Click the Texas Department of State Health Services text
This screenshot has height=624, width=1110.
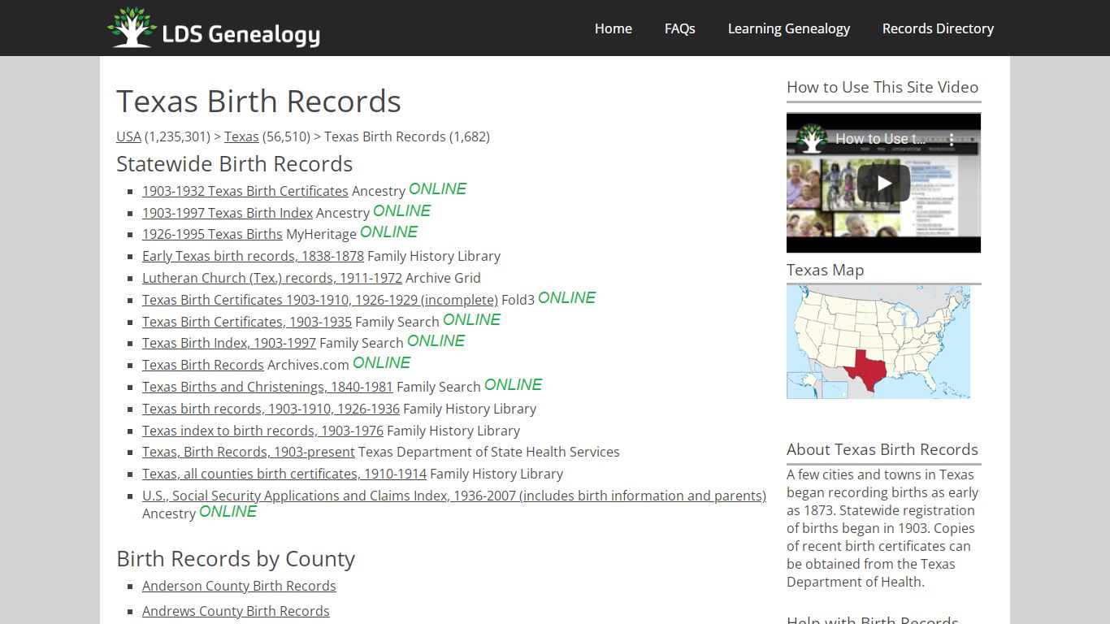tap(489, 452)
